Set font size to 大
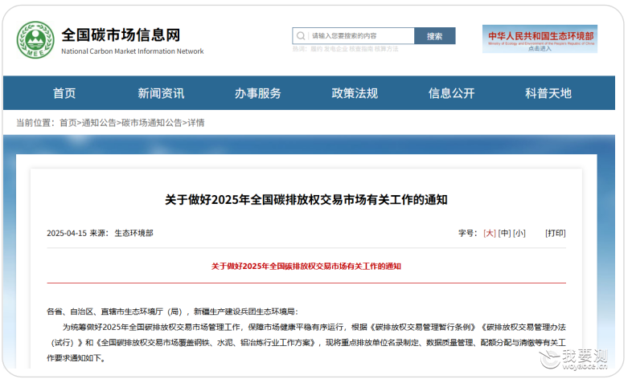 (x=490, y=233)
